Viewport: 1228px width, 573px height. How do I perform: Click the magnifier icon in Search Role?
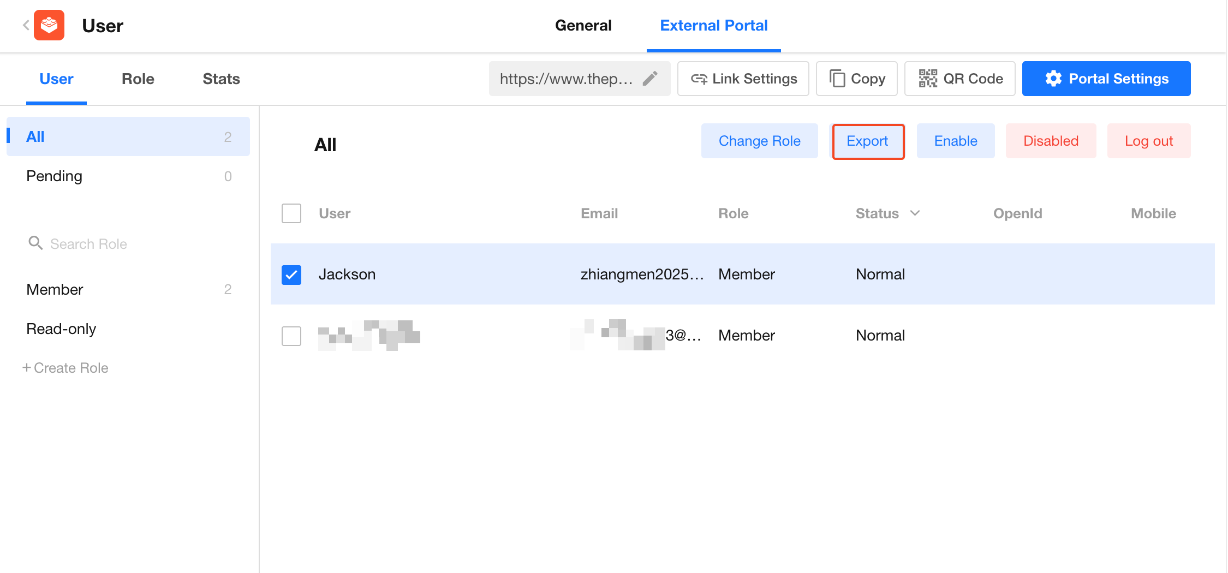coord(35,243)
